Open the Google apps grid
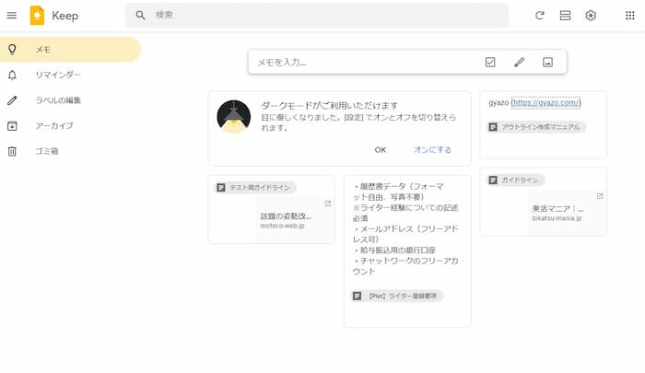Screen dimensions: 645x373 pos(629,16)
